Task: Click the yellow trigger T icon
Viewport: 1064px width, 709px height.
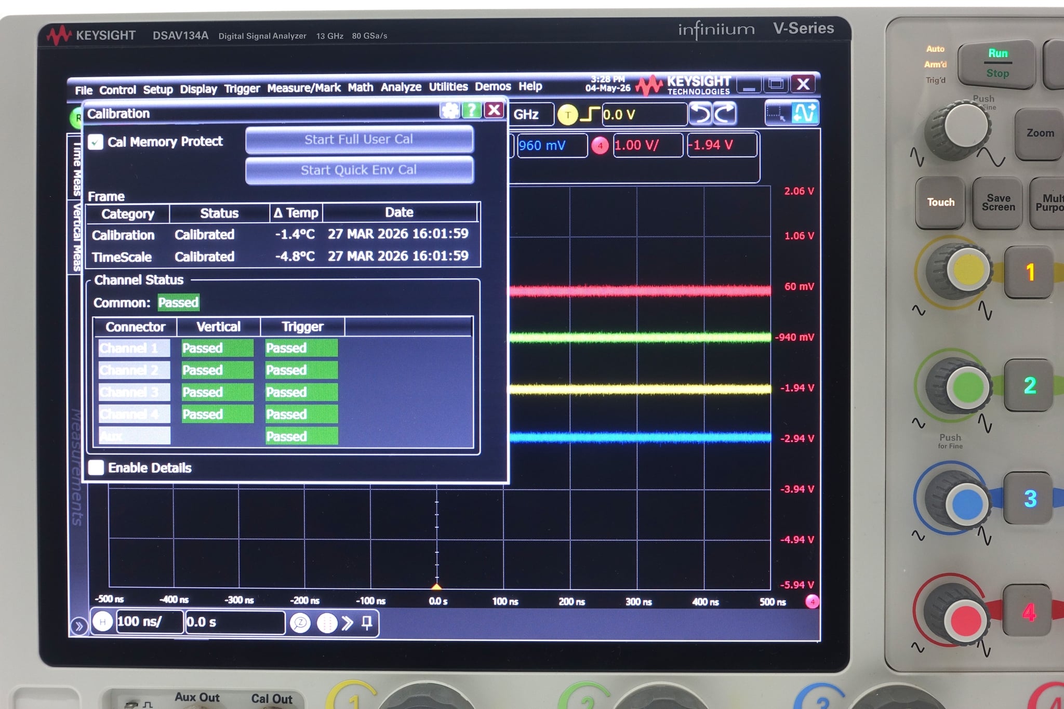Action: (567, 115)
